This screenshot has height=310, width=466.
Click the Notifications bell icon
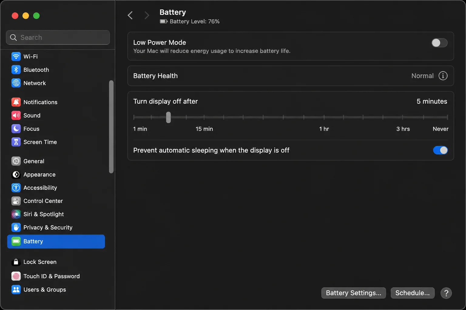click(16, 102)
